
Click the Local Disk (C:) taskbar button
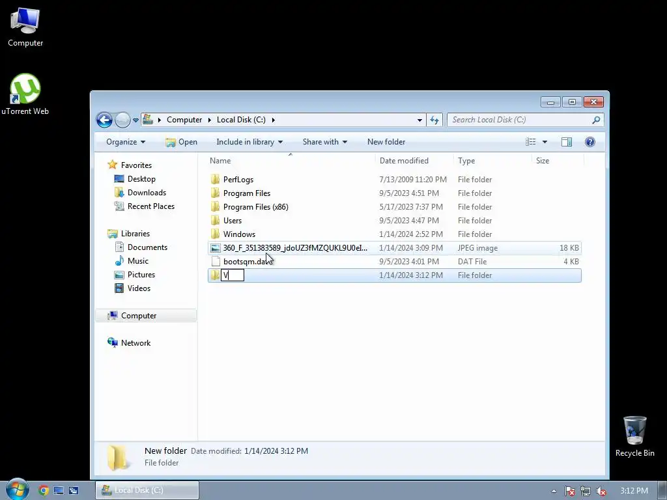tap(147, 490)
